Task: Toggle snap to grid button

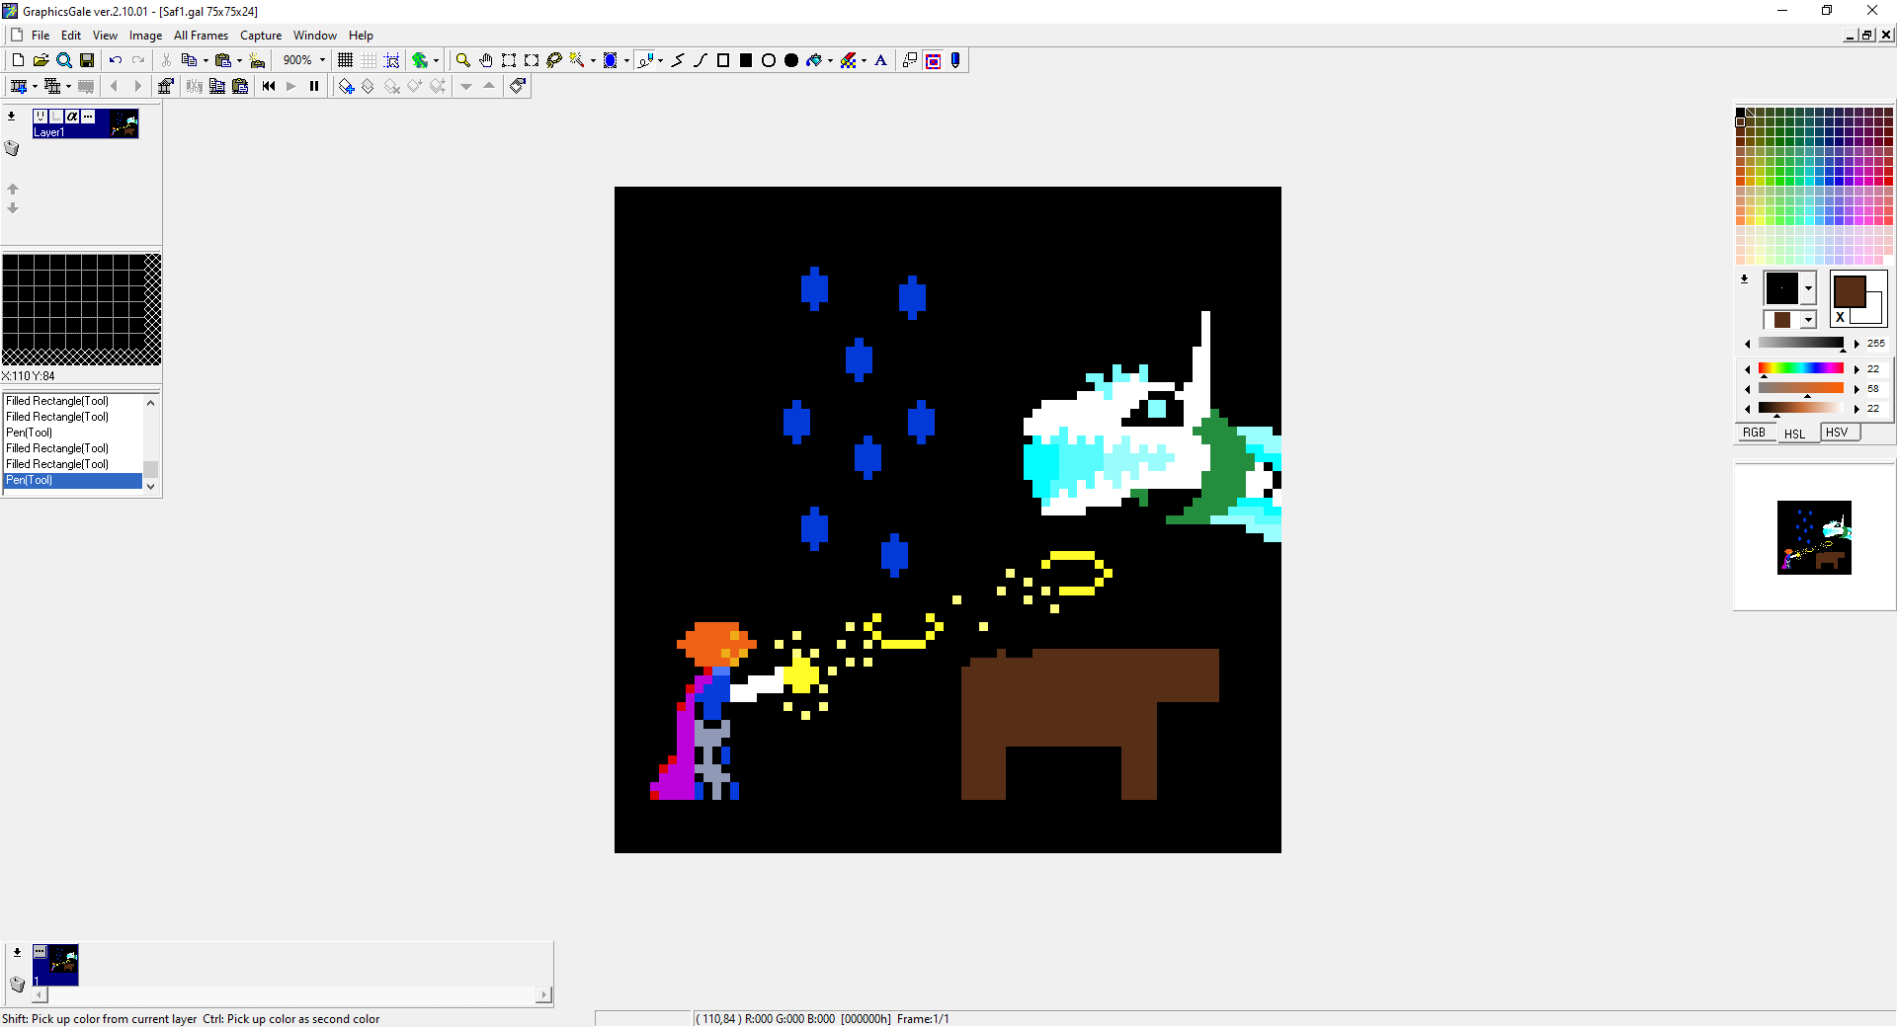Action: pos(391,60)
